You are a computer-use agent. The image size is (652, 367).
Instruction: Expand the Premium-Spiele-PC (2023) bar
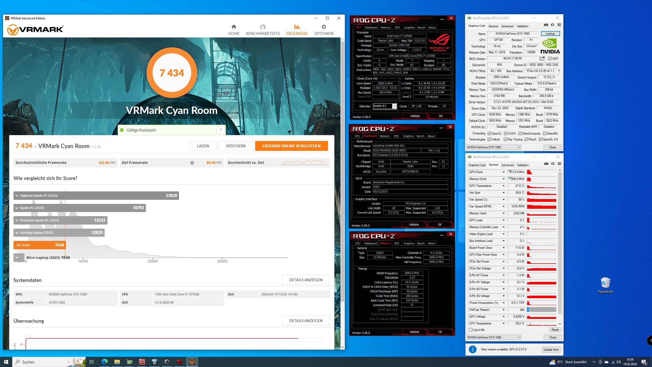(x=60, y=220)
